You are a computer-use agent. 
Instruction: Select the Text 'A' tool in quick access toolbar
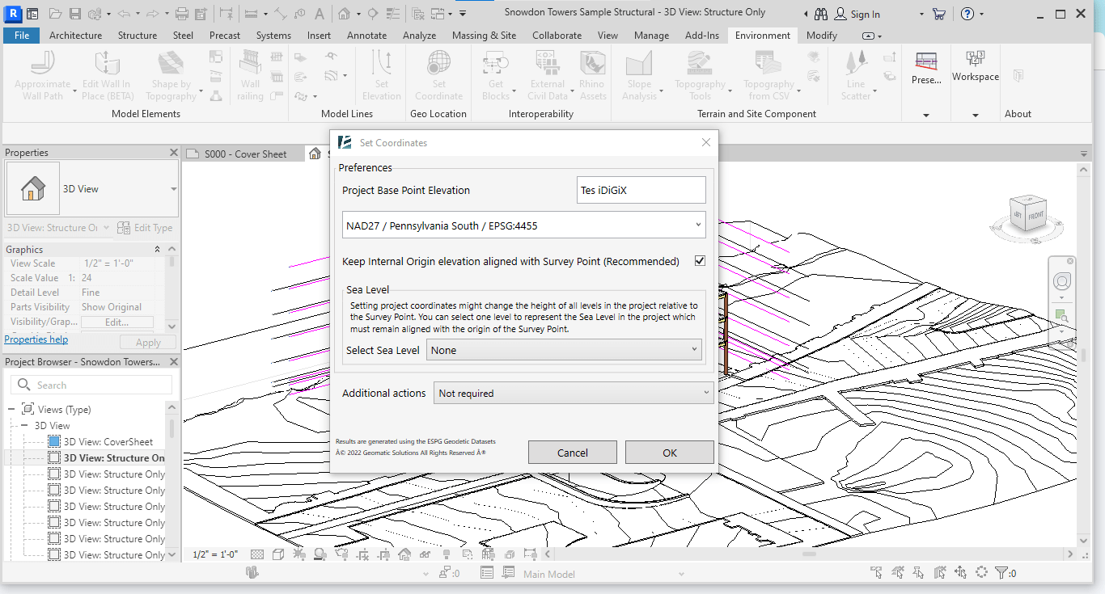(x=320, y=14)
